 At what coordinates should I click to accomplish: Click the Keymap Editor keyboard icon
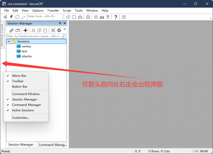point(102,17)
